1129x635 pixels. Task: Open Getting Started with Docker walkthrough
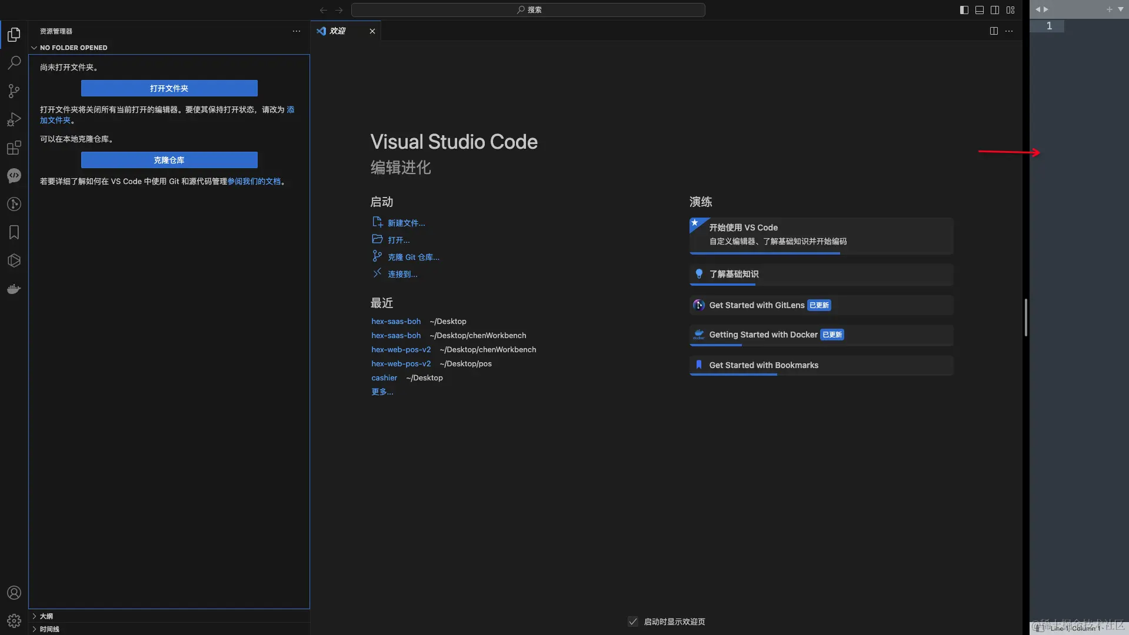click(821, 335)
